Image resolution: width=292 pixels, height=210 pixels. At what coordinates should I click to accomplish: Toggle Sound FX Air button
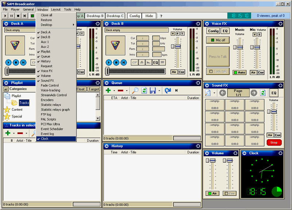(x=270, y=135)
